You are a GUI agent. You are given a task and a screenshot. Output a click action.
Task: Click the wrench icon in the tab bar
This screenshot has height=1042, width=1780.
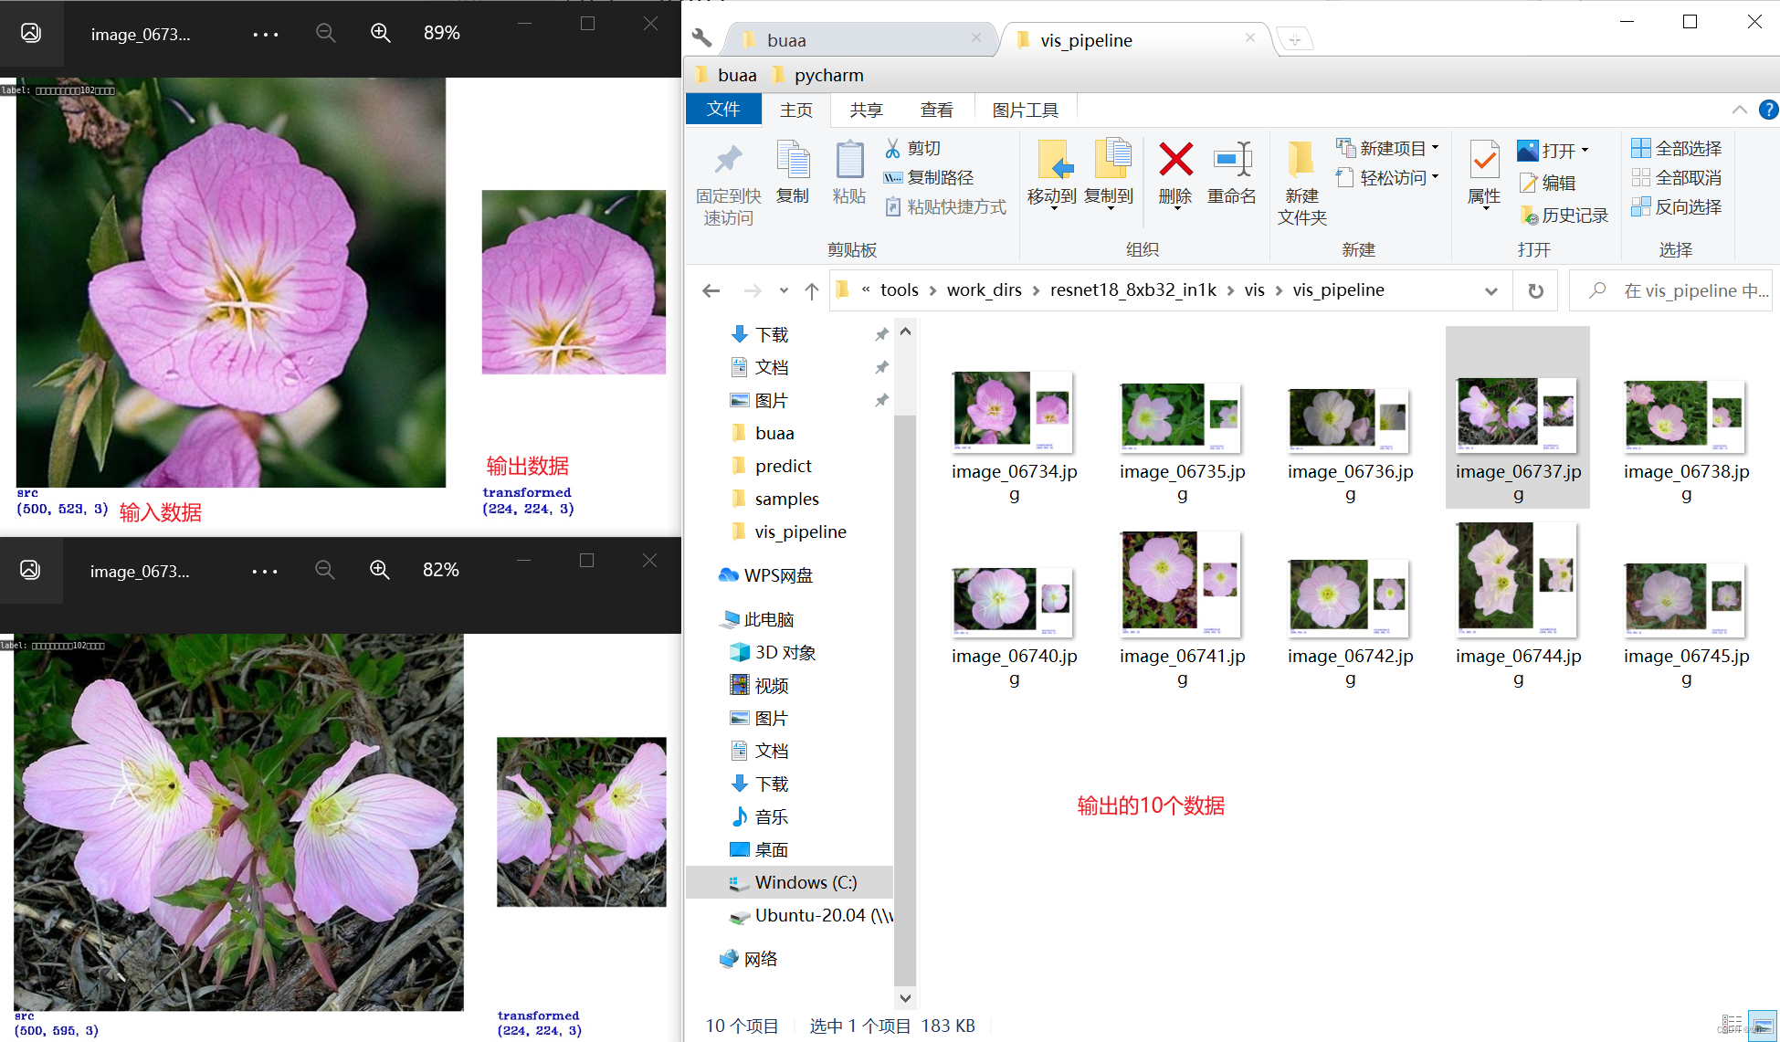tap(701, 38)
